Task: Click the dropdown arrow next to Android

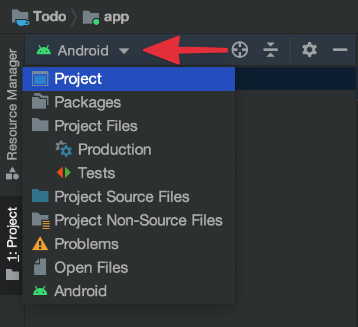Action: [124, 51]
